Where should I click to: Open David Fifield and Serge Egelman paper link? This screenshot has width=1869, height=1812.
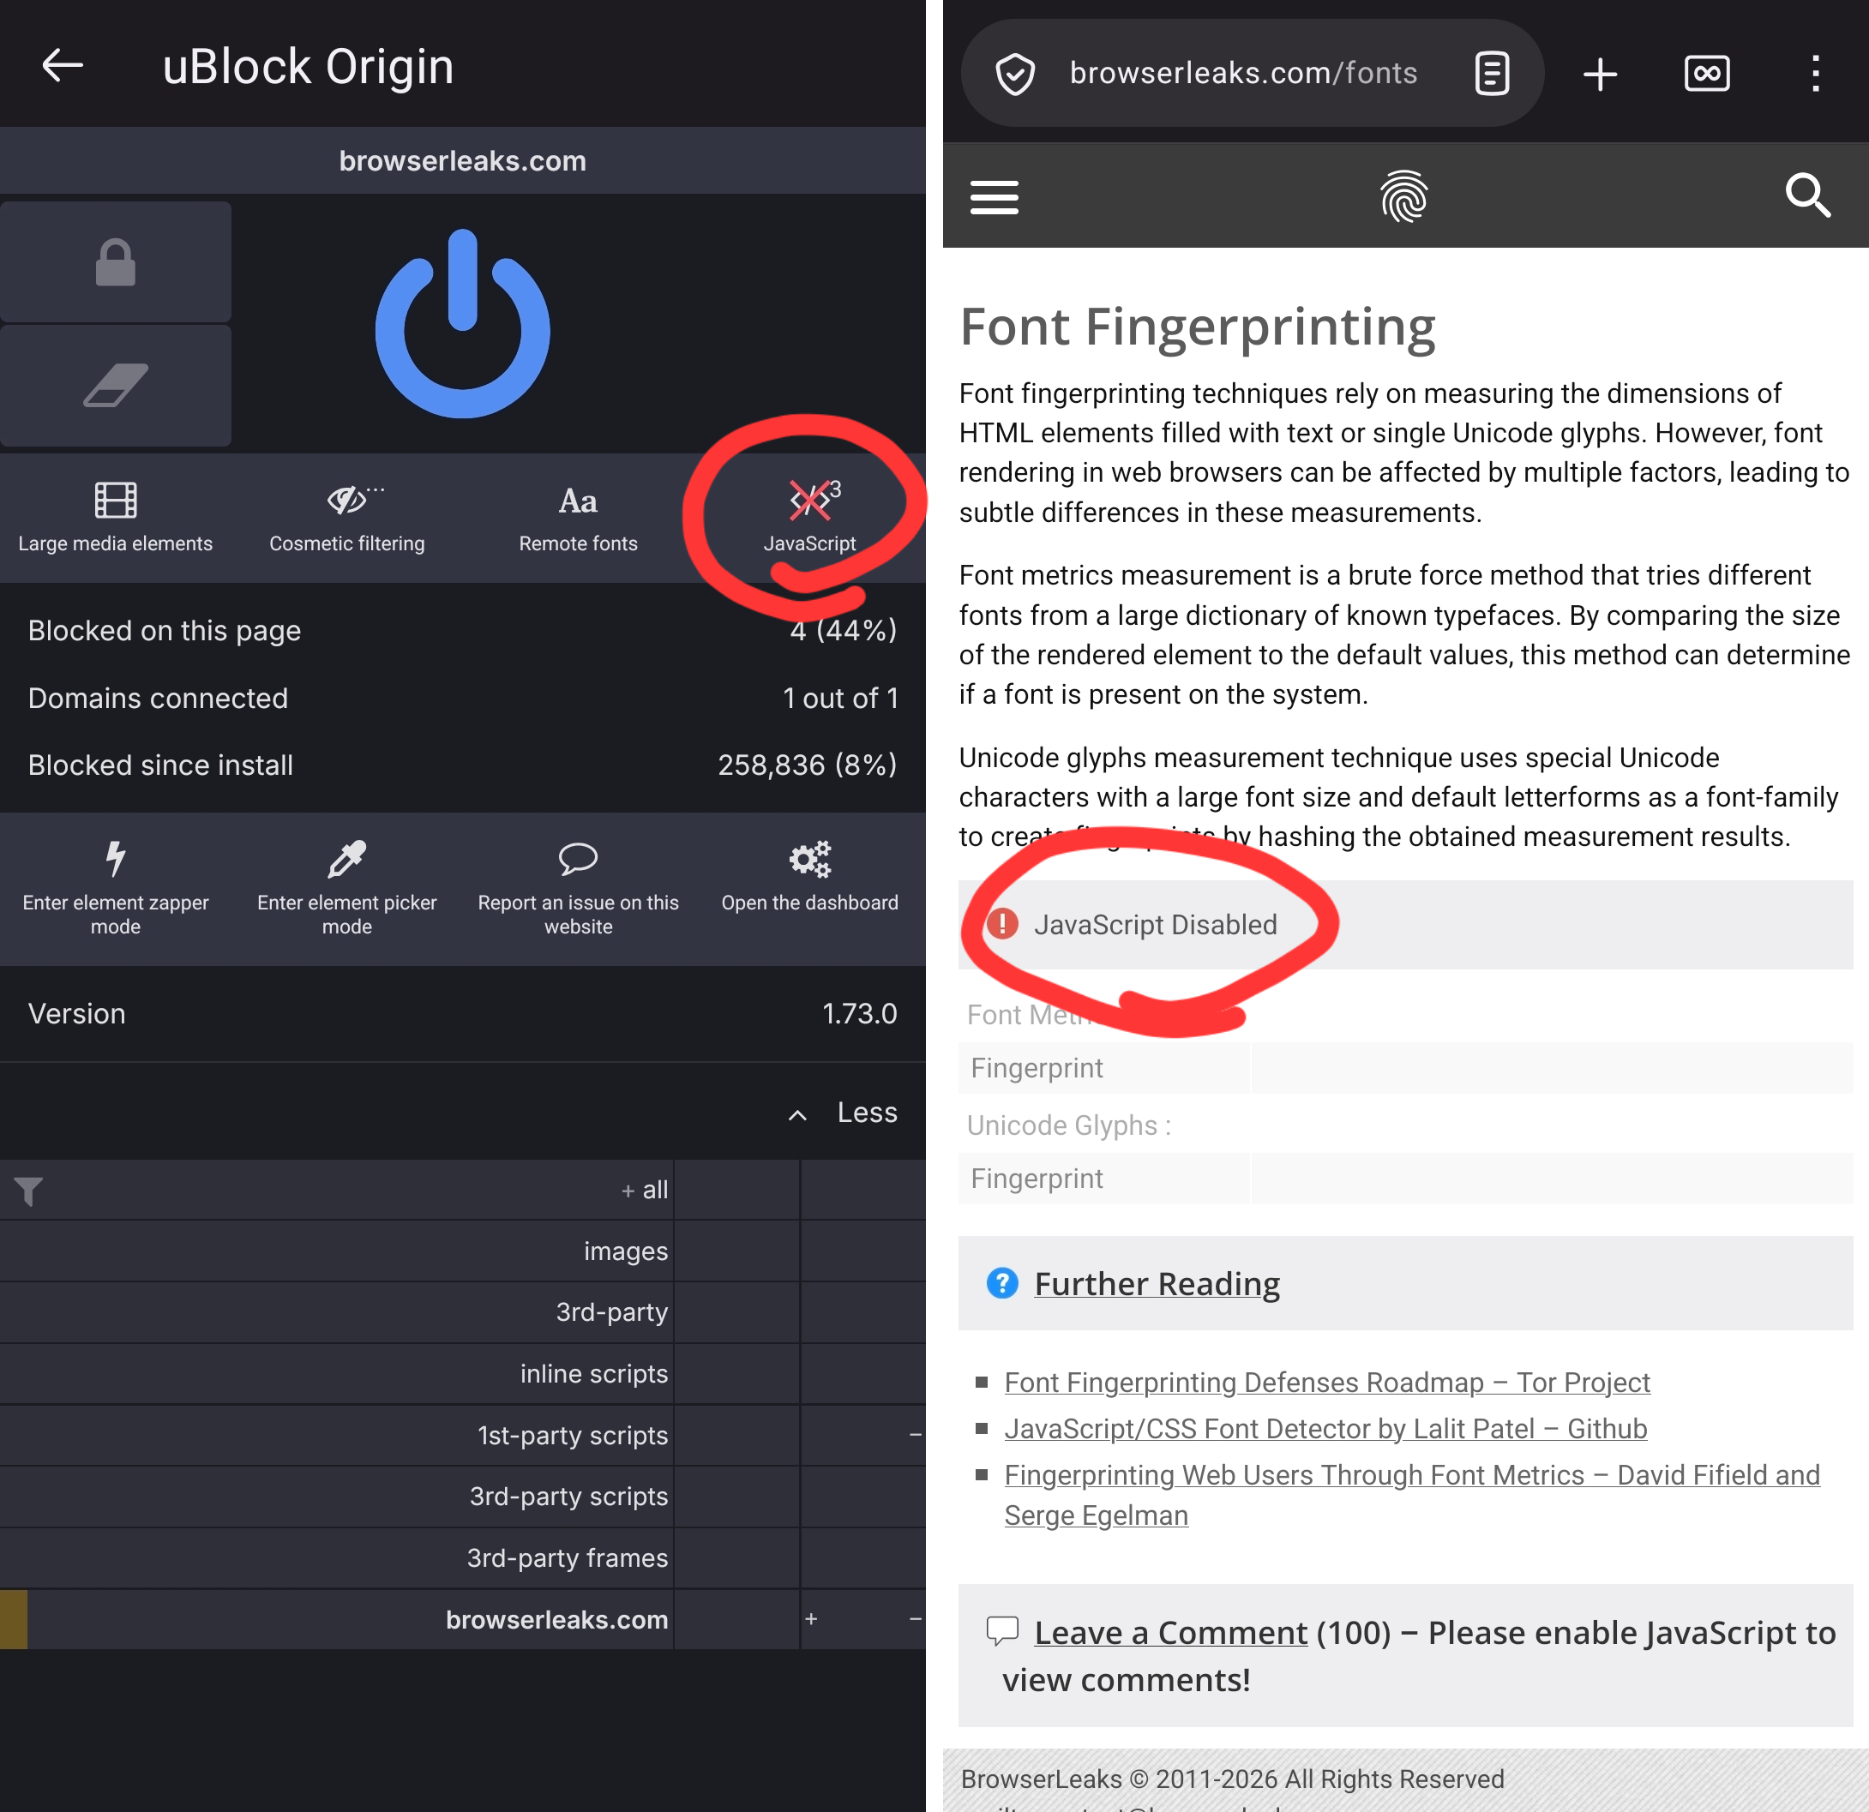1412,1495
